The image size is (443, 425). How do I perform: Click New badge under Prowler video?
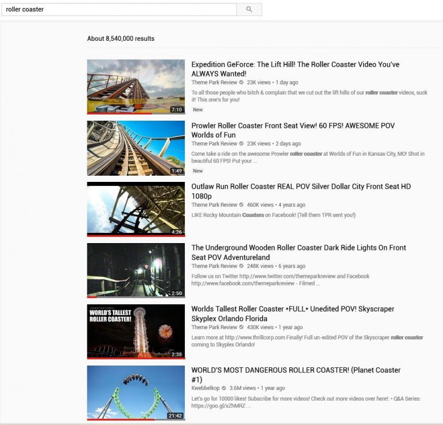(x=198, y=171)
